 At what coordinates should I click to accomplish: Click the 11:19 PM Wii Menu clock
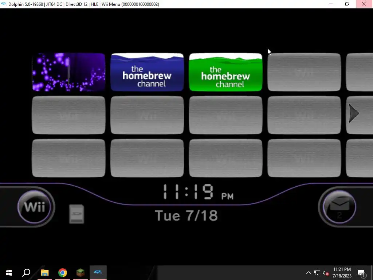pyautogui.click(x=198, y=192)
